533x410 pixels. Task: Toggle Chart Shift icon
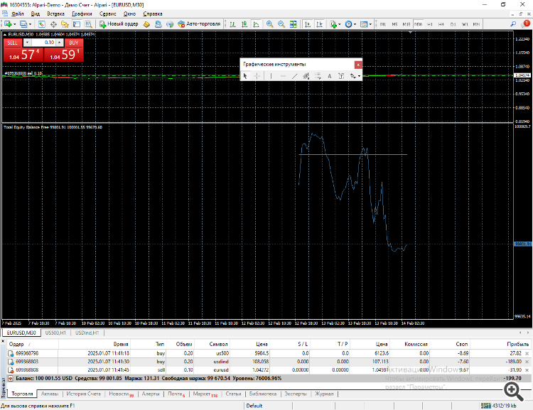[x=320, y=24]
